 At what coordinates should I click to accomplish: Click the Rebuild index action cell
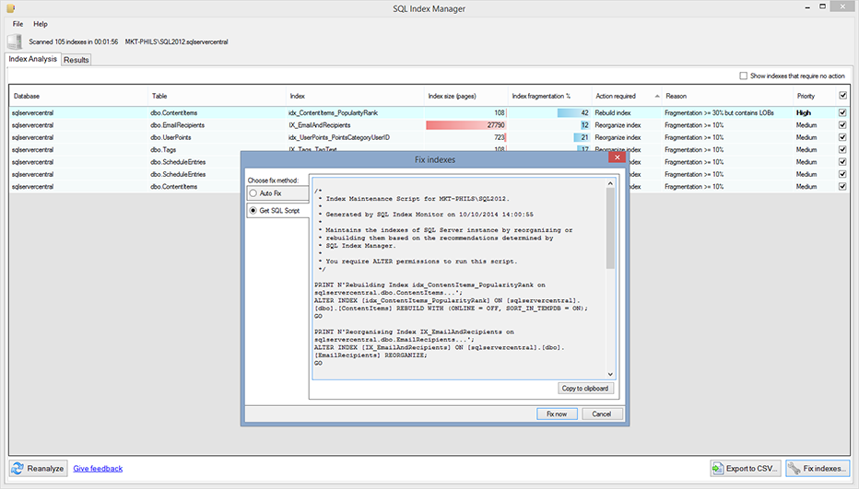click(x=627, y=112)
